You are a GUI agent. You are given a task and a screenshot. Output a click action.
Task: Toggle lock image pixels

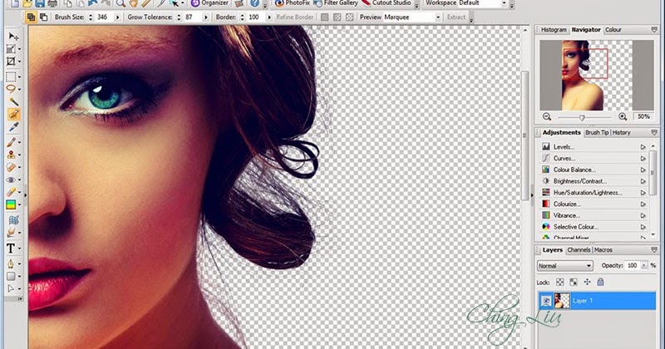574,282
